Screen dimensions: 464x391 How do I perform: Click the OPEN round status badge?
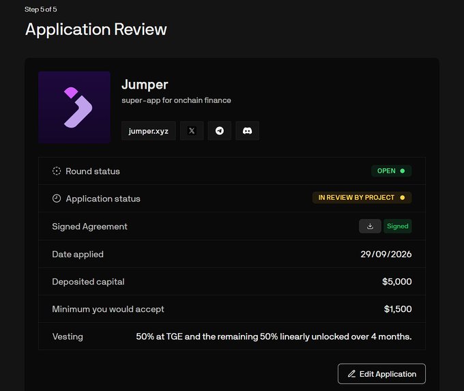pos(391,171)
